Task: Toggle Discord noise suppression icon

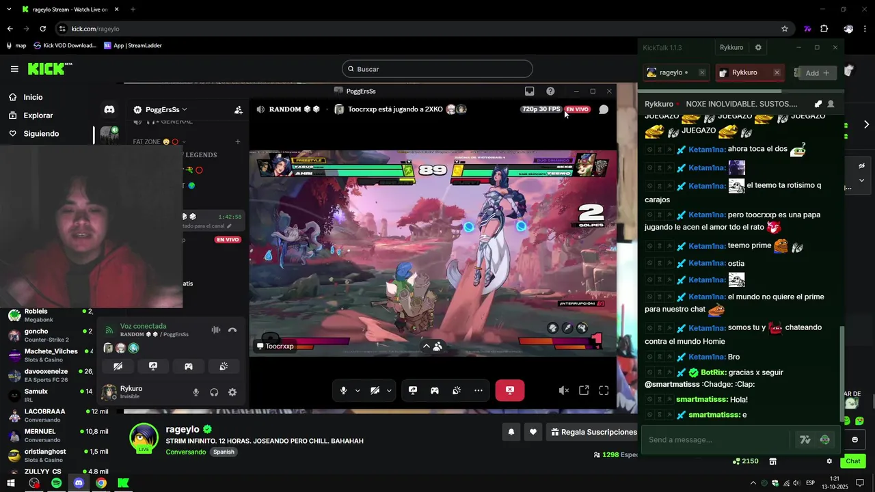Action: (216, 330)
